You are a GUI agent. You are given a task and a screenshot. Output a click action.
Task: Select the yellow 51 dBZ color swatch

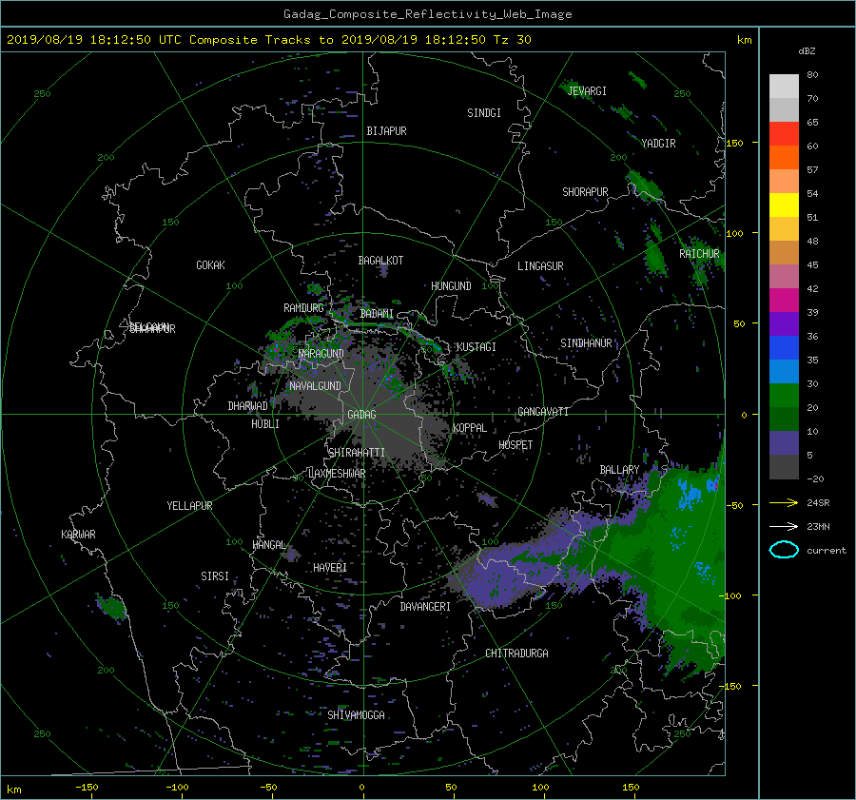point(784,205)
